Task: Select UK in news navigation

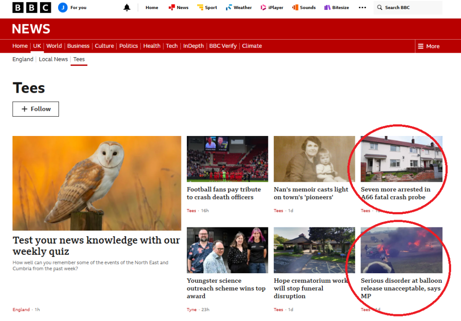Action: point(37,46)
